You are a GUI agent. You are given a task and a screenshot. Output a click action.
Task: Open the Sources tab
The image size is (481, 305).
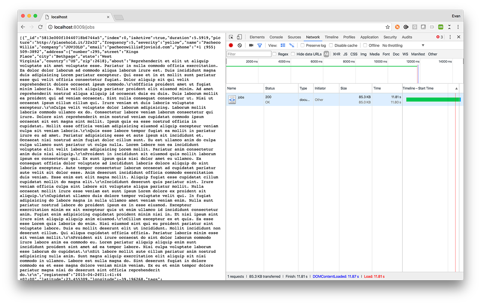coord(294,37)
